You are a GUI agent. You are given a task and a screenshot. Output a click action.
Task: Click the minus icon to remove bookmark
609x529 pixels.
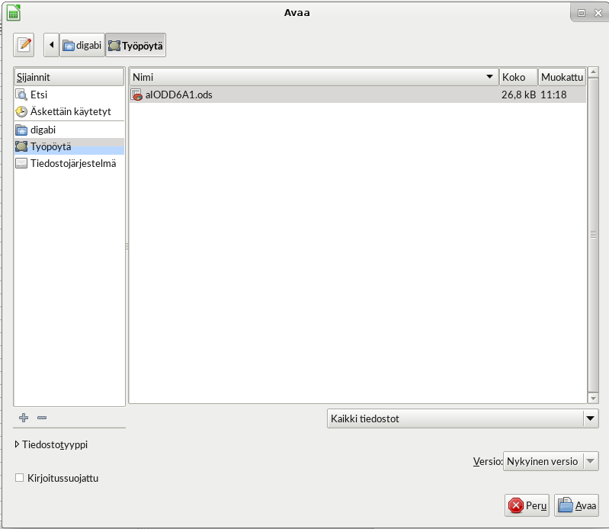click(x=42, y=418)
